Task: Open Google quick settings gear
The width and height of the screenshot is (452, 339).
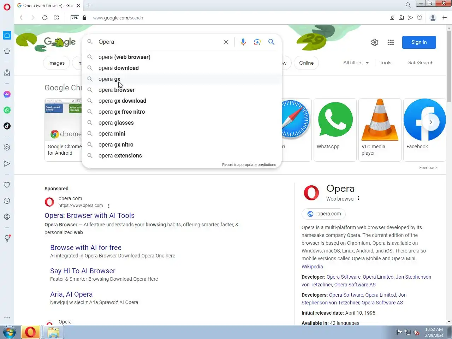Action: (375, 42)
